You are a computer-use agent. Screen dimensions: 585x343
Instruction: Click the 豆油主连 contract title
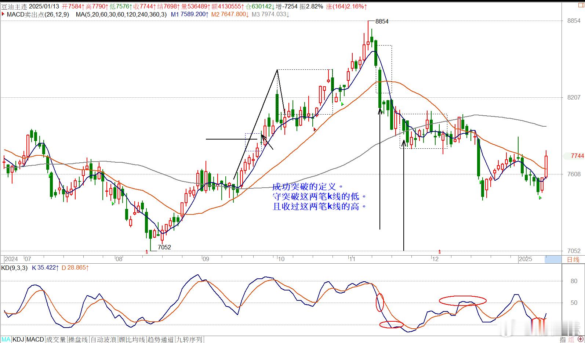pos(14,6)
